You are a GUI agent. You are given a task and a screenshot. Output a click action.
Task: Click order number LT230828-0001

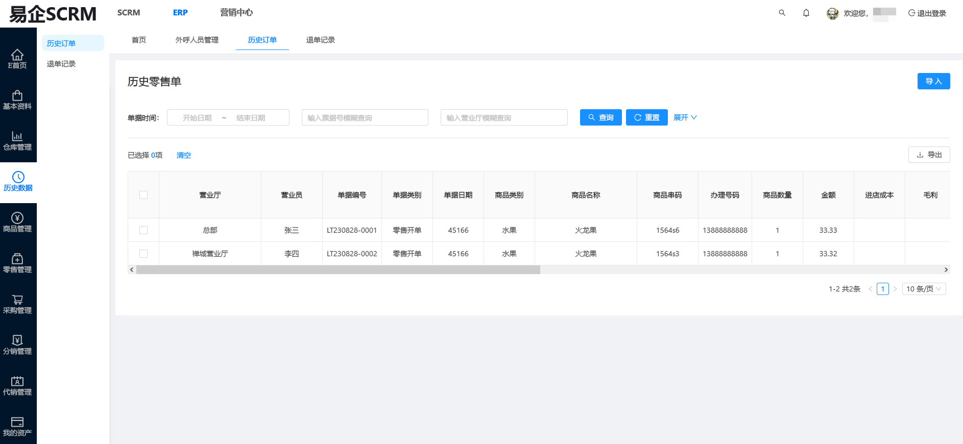352,230
